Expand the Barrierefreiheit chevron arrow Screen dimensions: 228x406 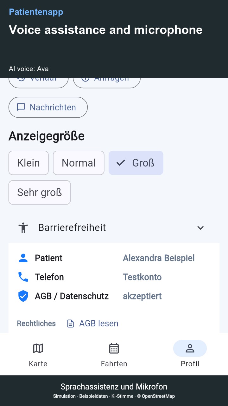click(x=200, y=228)
